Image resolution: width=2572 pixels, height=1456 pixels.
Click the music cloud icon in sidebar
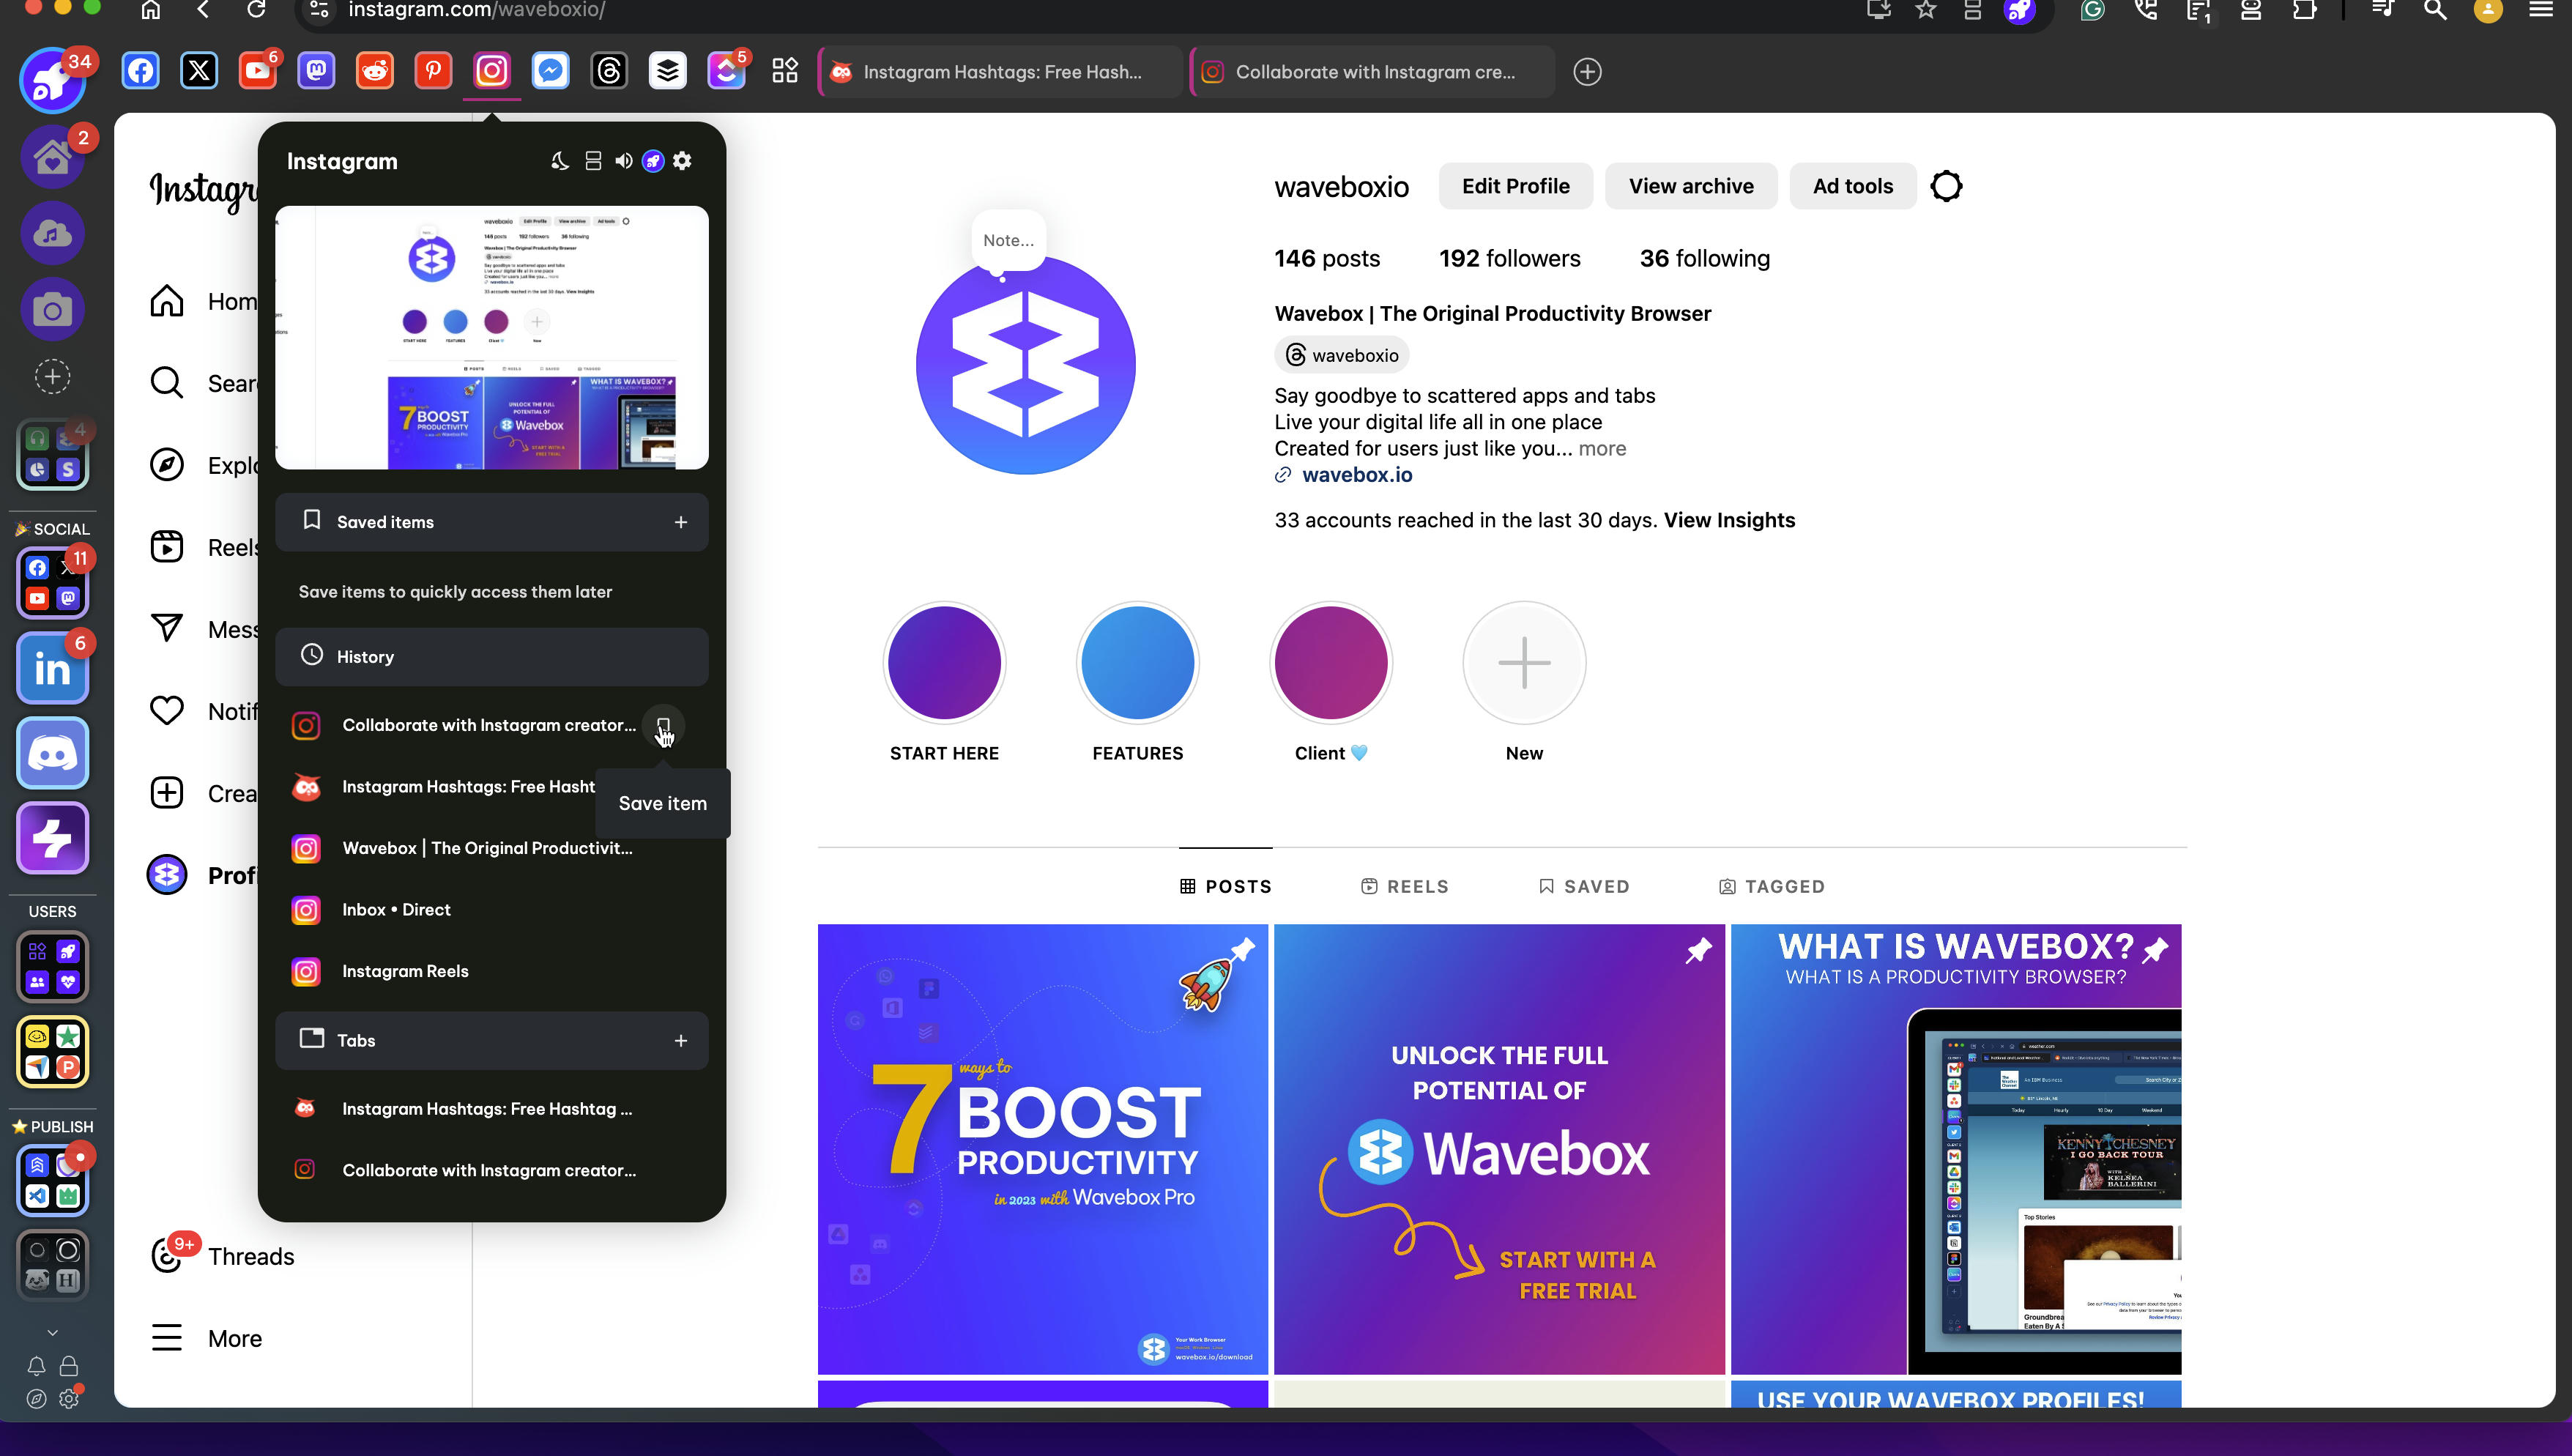point(53,233)
